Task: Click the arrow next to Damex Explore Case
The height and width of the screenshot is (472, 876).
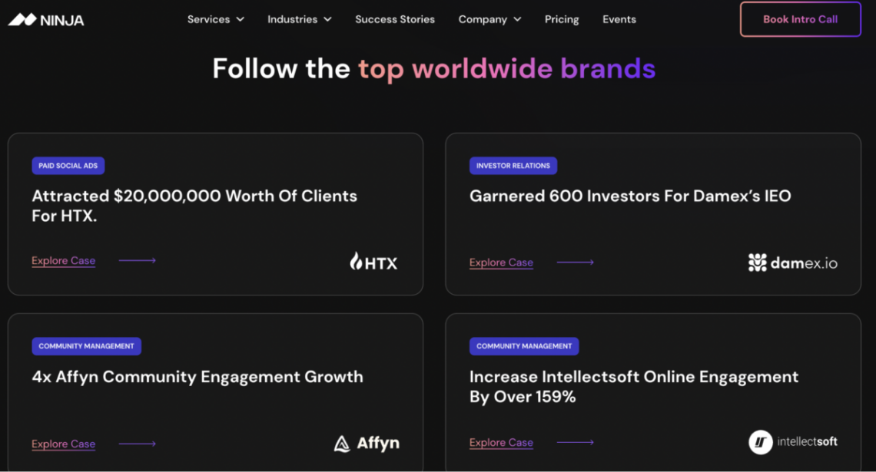Action: point(575,262)
